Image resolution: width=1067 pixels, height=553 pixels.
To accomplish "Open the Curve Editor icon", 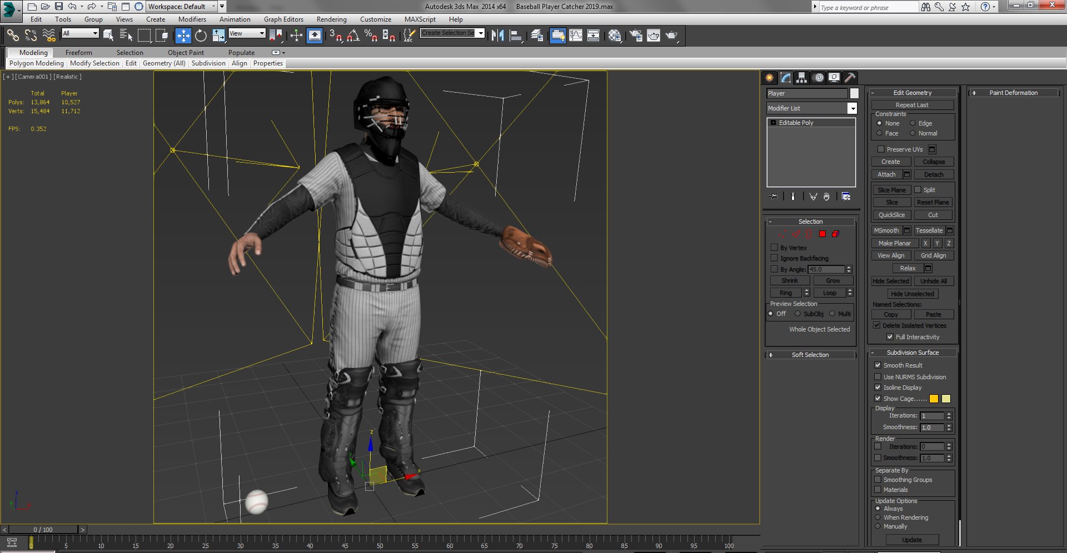I will pos(576,36).
